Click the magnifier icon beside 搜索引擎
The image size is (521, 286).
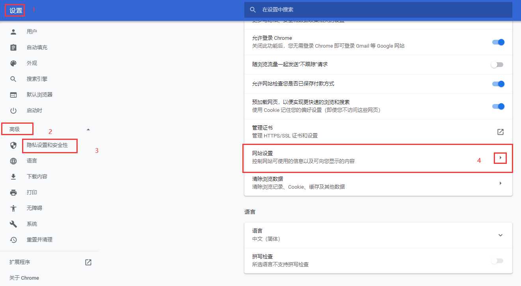[x=13, y=79]
